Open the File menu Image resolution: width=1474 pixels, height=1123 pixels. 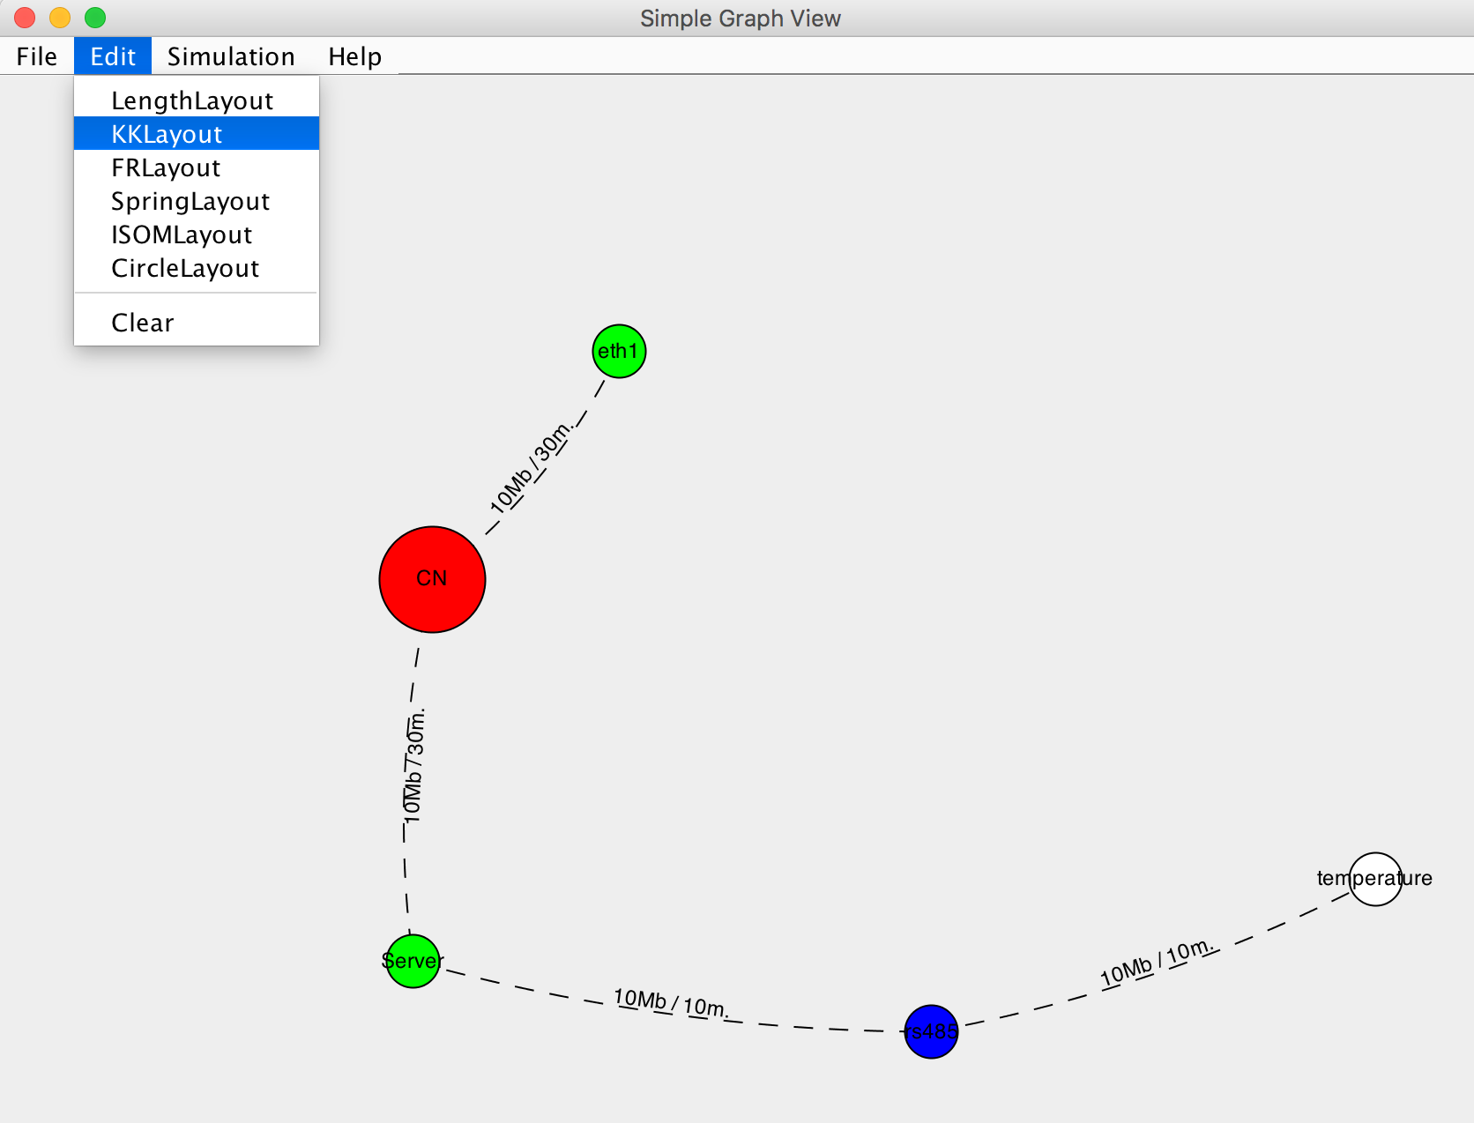(36, 56)
